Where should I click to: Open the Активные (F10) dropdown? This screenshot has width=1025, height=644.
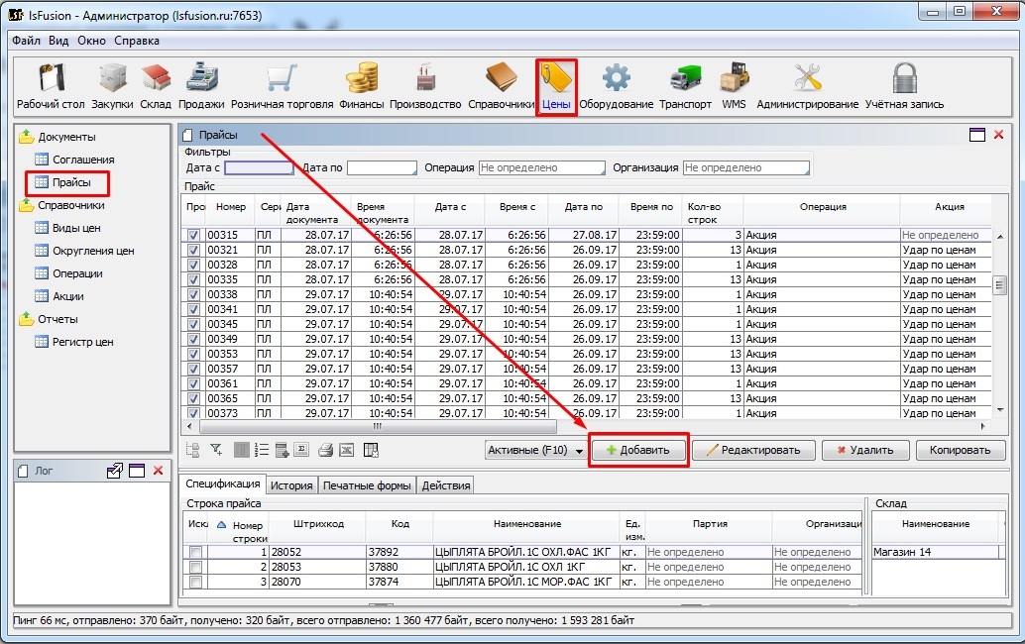[x=534, y=451]
